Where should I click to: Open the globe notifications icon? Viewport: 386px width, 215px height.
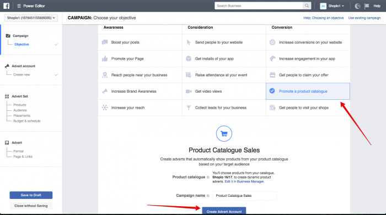357,6
